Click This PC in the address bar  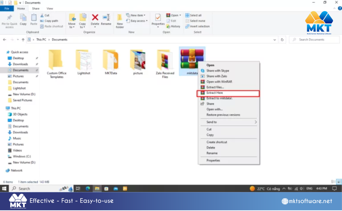click(x=41, y=39)
